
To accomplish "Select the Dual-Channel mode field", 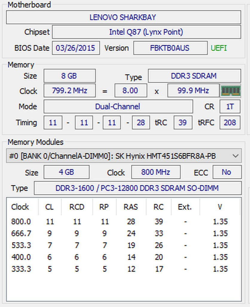I will tap(118, 106).
